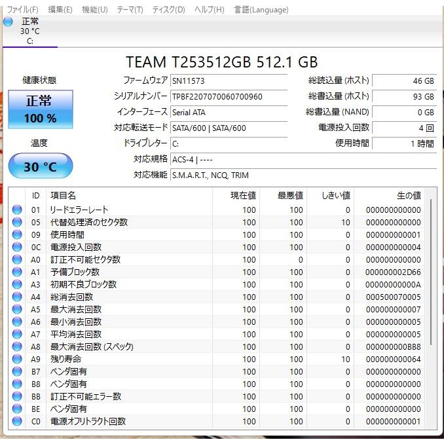Click total NAND writes value 0 GB
This screenshot has width=444, height=444.
[x=404, y=113]
